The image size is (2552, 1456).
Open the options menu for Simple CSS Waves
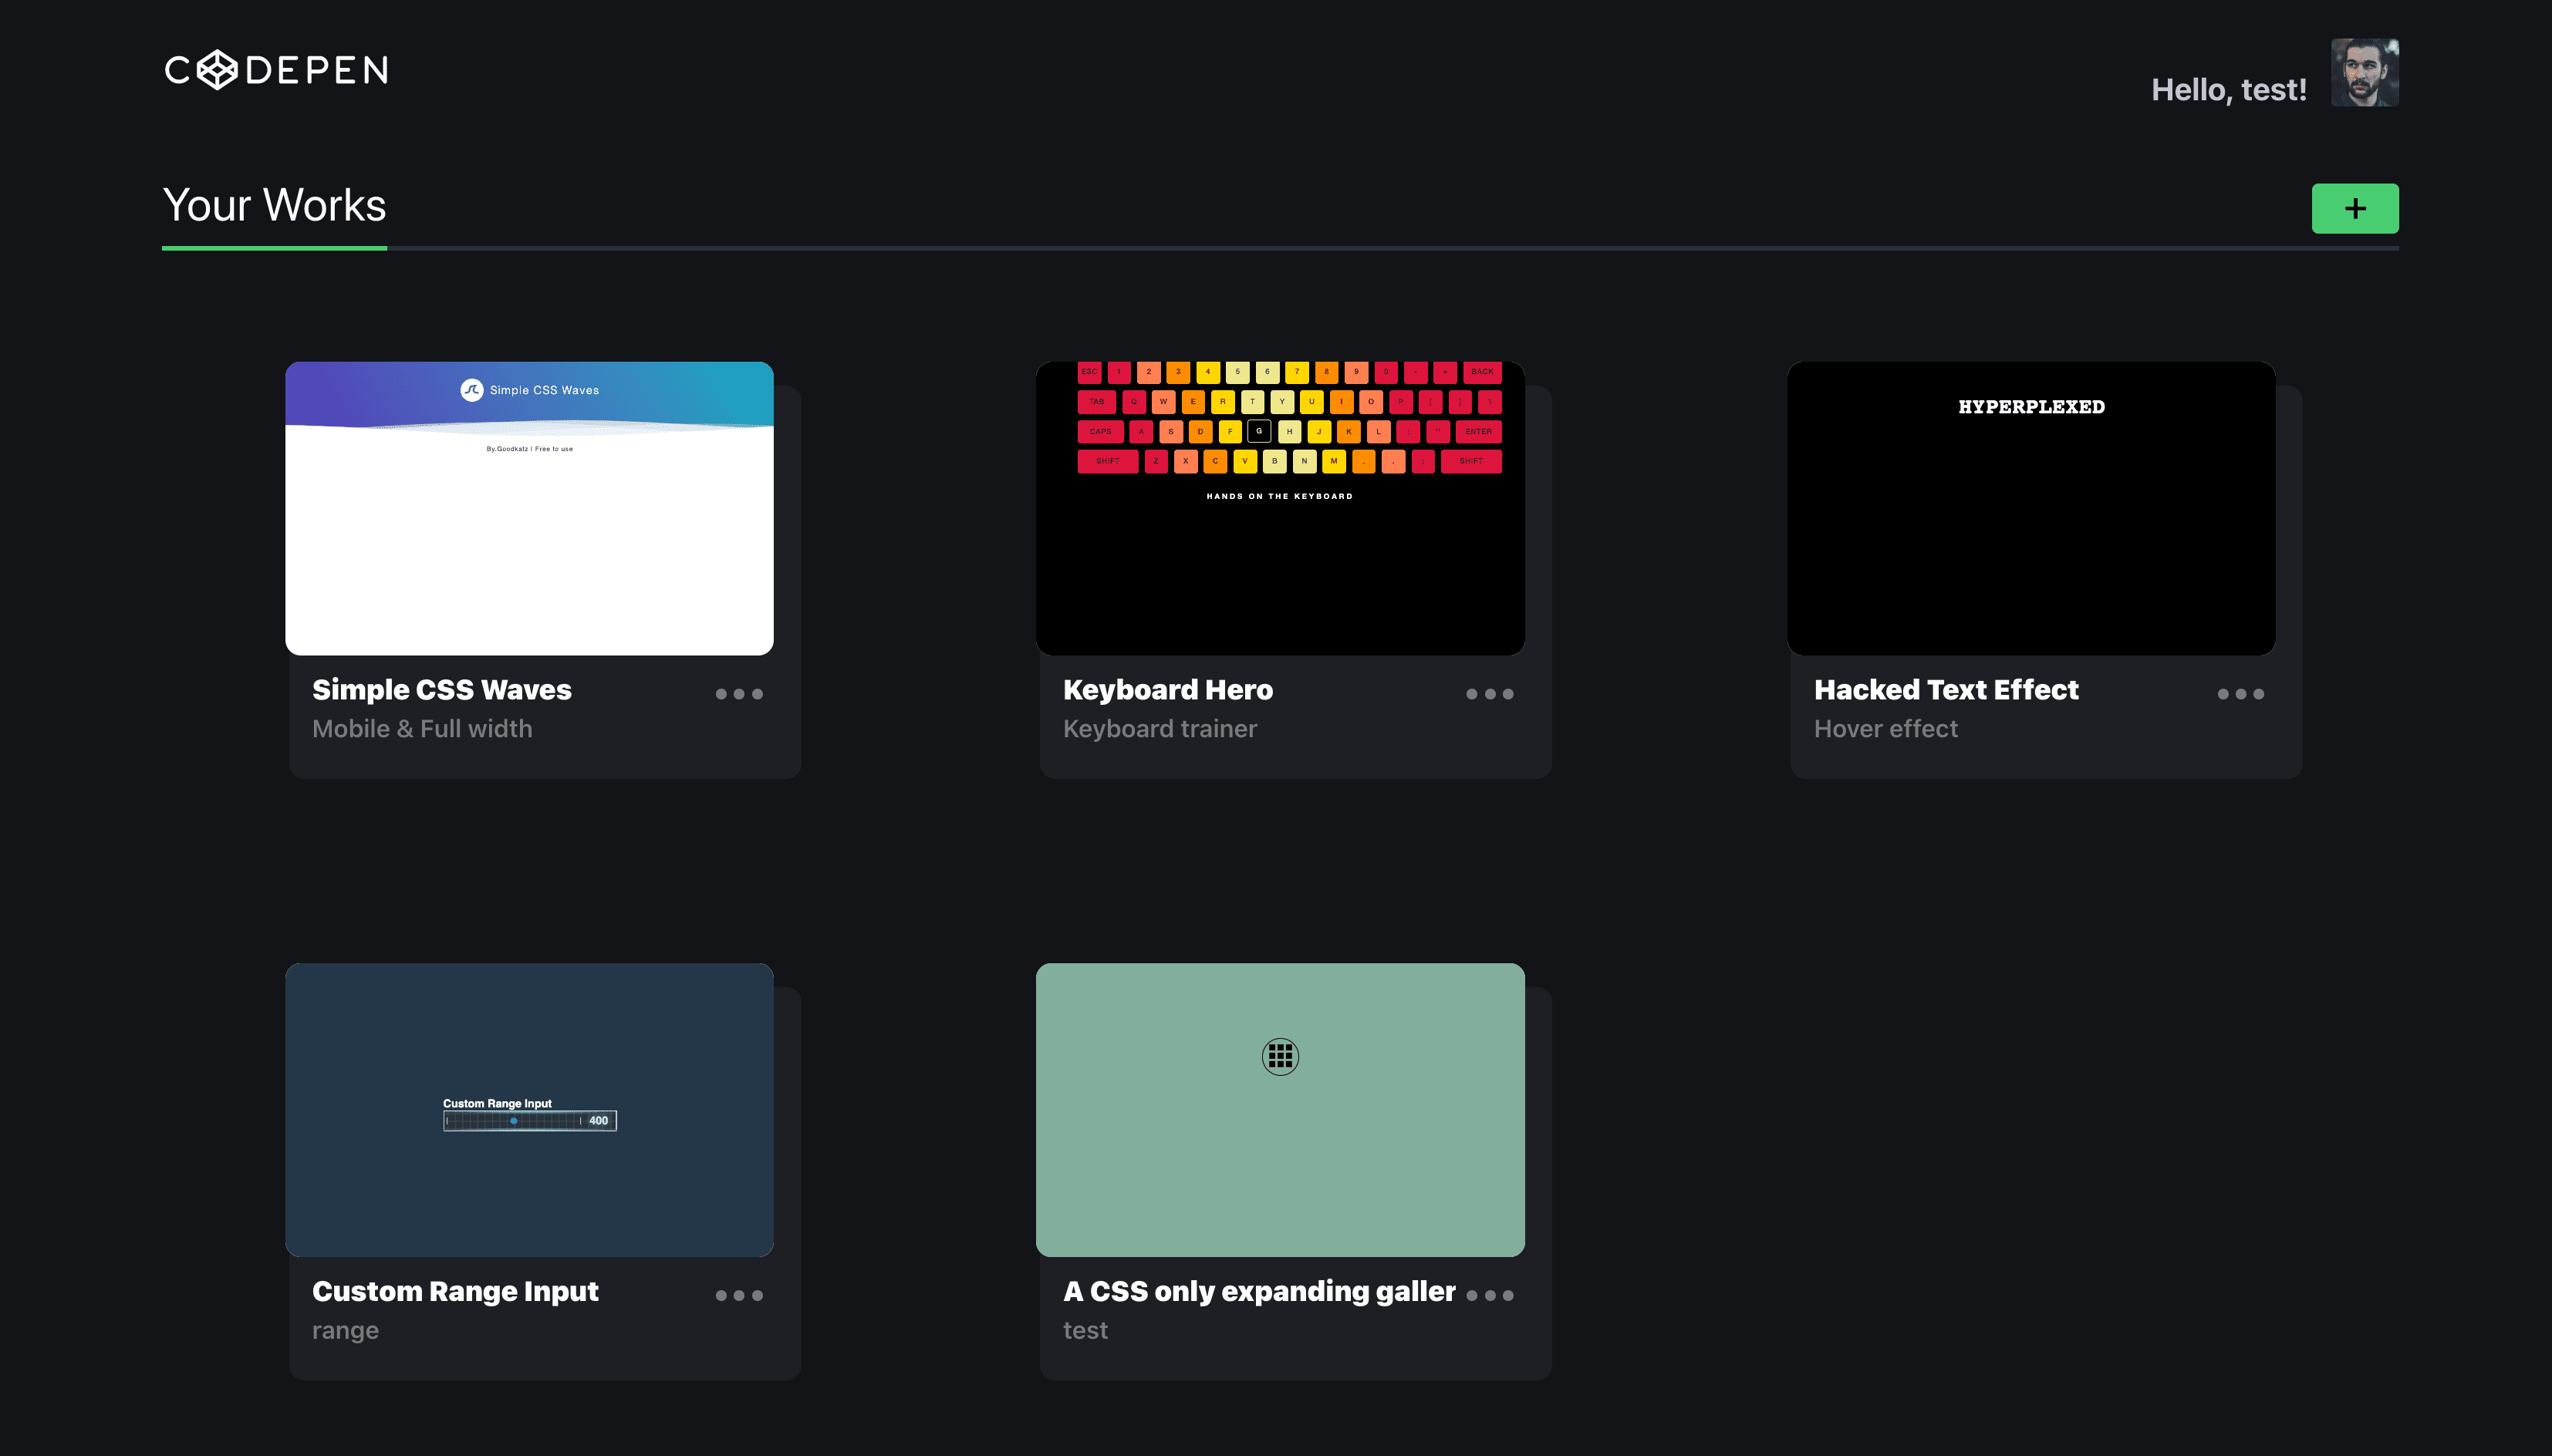click(x=739, y=693)
